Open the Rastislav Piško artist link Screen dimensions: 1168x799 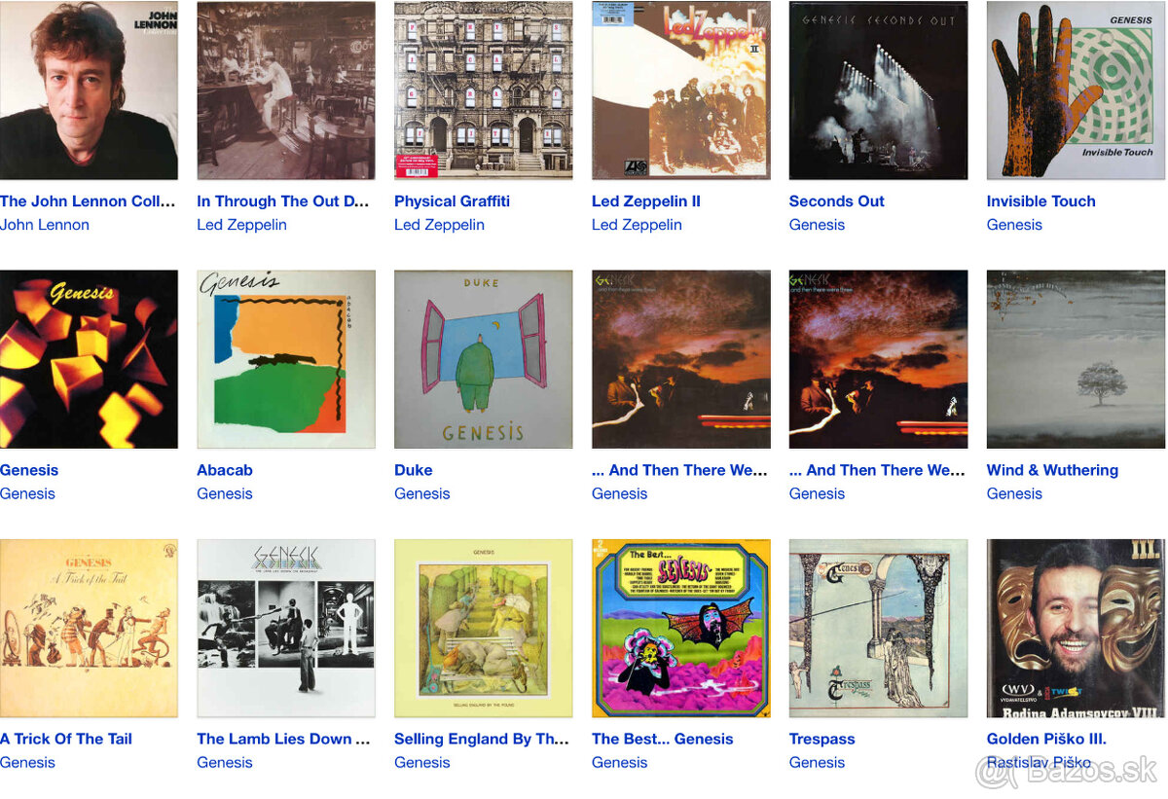(1039, 762)
